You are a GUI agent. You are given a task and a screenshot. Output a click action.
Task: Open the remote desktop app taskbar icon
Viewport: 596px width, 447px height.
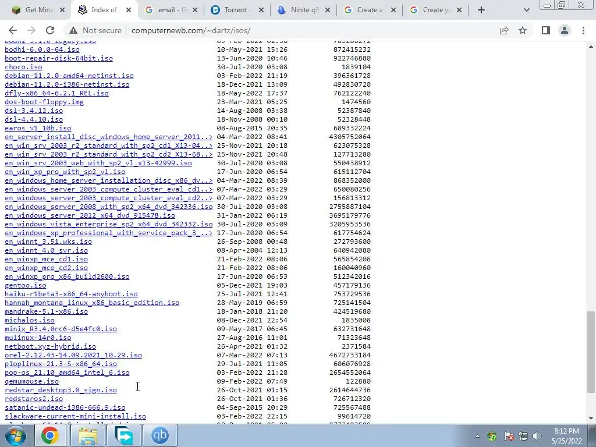124,435
